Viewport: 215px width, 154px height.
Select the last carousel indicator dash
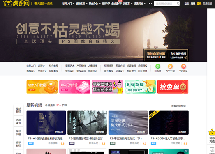tap(123, 58)
